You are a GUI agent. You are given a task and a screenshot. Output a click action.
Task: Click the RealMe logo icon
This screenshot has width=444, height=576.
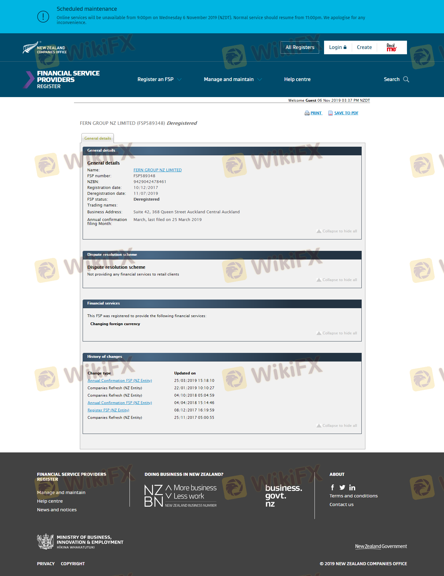coord(392,47)
